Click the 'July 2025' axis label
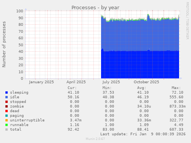The width and height of the screenshot is (191, 143). (x=111, y=82)
